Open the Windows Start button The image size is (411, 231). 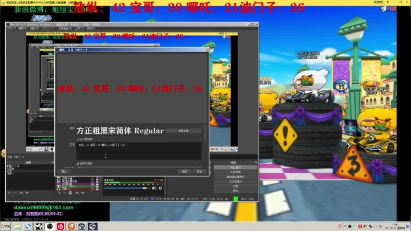coord(6,226)
